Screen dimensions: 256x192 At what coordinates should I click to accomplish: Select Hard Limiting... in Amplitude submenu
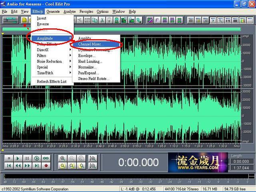click(x=96, y=61)
